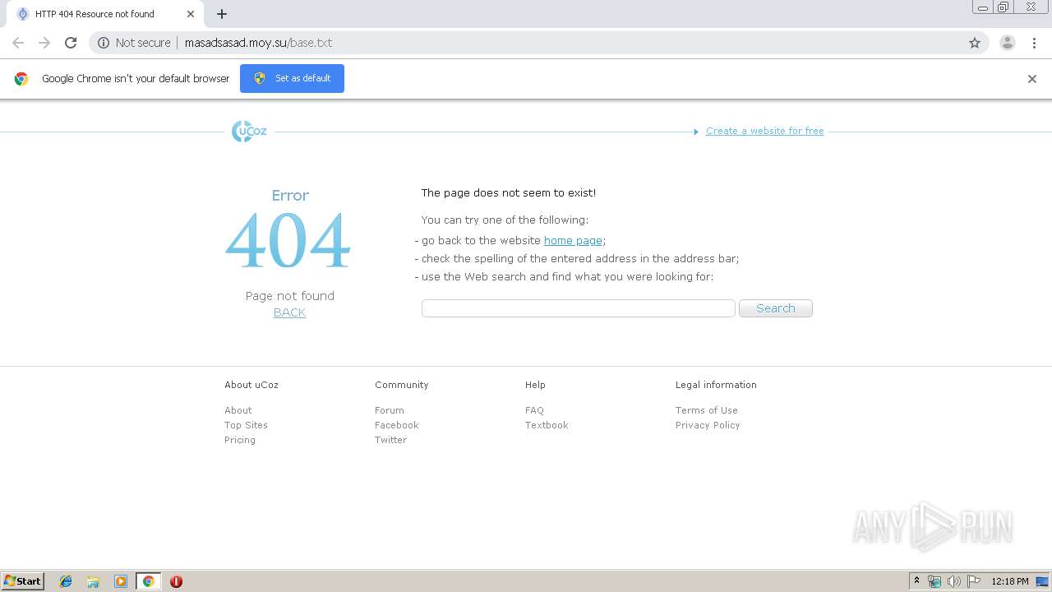Click the About uCoz footer heading

(x=251, y=385)
